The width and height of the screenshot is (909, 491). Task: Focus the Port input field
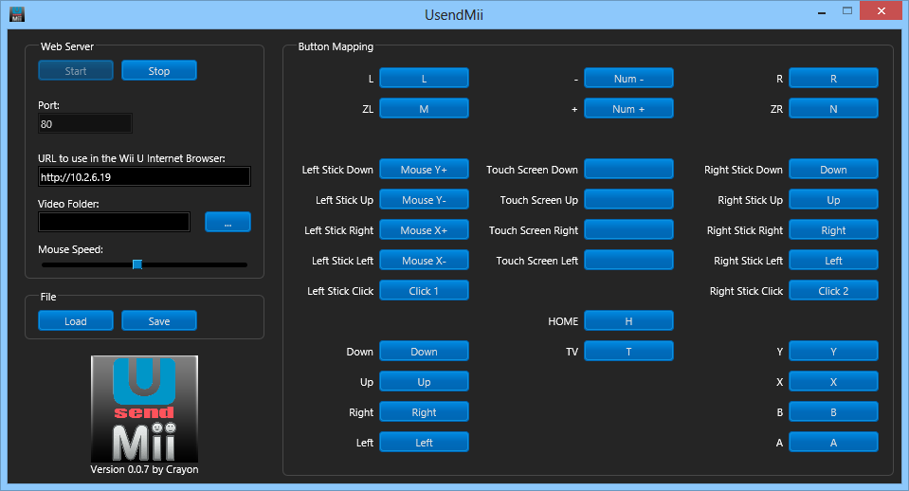[x=85, y=123]
